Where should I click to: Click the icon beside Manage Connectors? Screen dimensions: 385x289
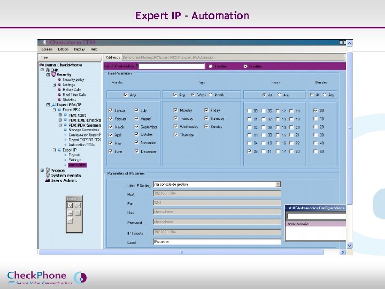click(66, 130)
